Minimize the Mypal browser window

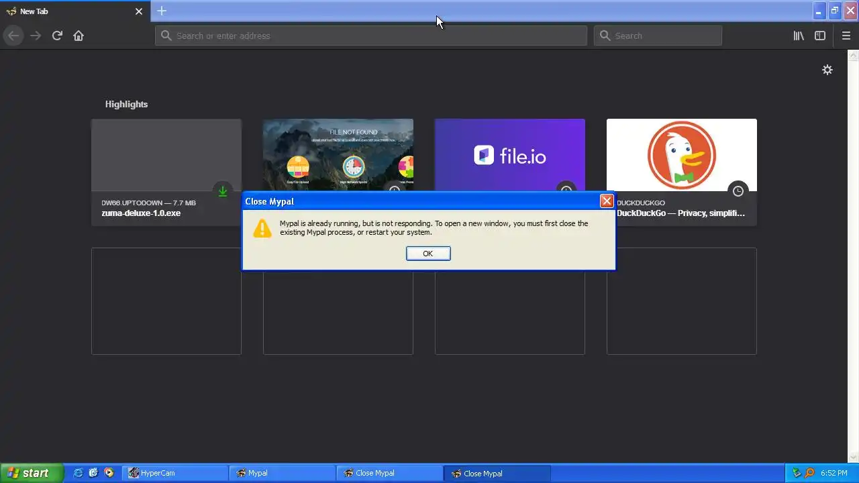coord(819,11)
